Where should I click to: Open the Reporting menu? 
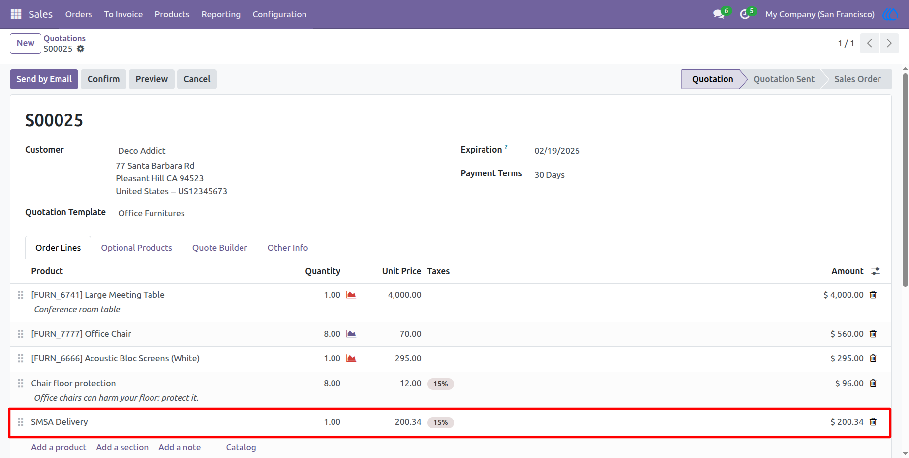coord(221,14)
